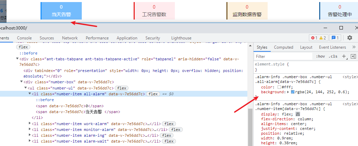Expand the monitor-alarm li node
Screen dimensions: 358x146
click(x=30, y=129)
